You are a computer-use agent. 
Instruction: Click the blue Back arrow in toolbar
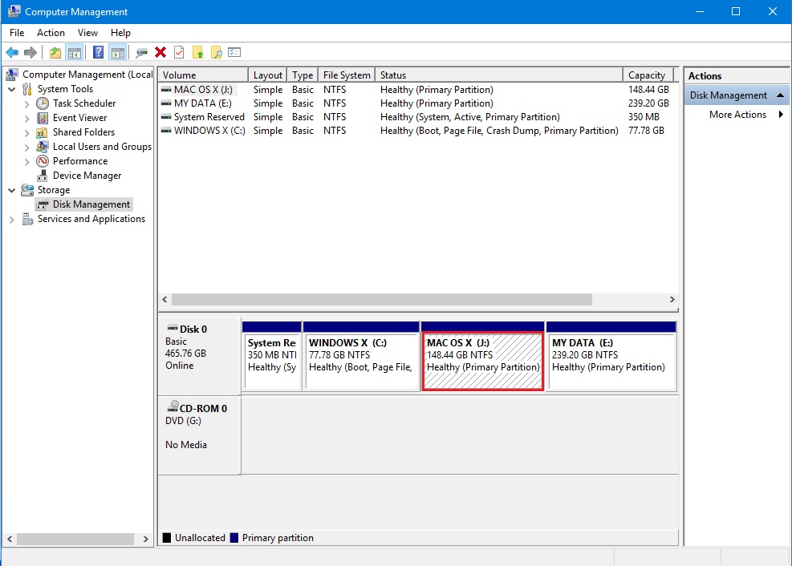coord(12,53)
